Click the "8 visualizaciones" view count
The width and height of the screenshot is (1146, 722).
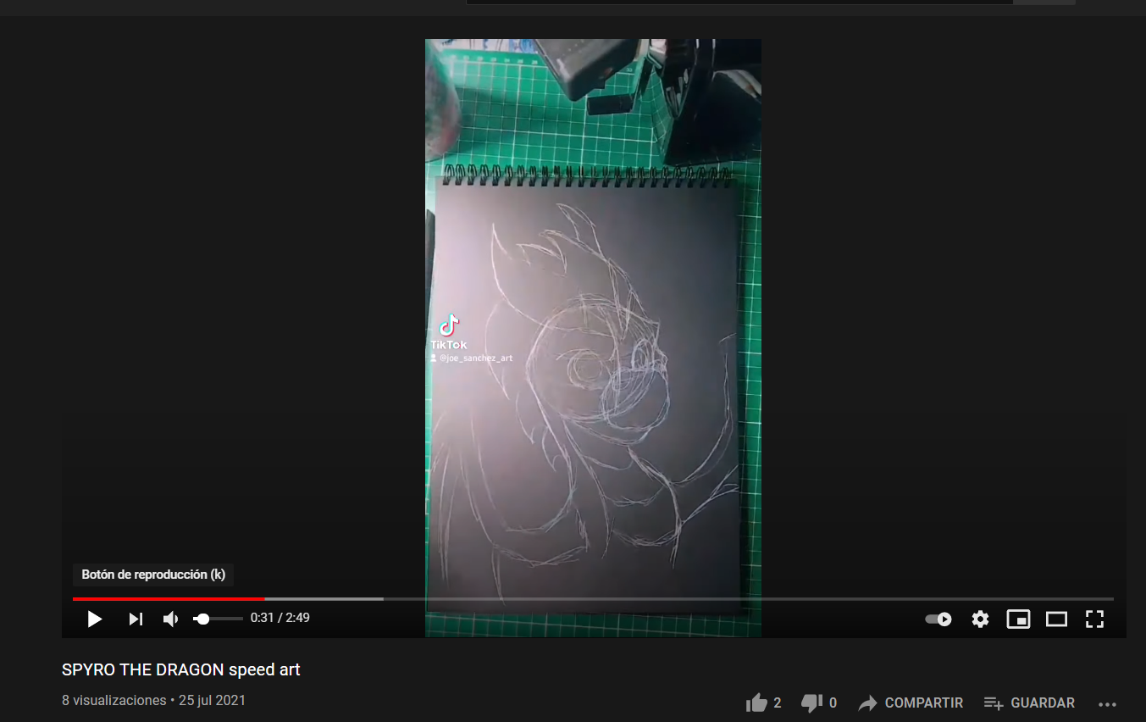point(114,701)
